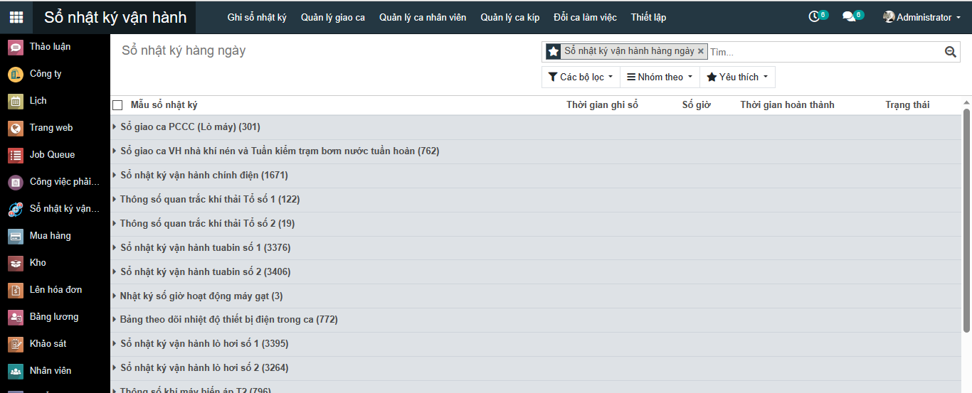This screenshot has height=393, width=972.
Task: Open Công ty app icon in sidebar
Action: (16, 74)
